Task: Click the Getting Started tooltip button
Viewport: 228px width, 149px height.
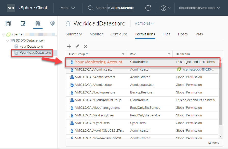Action: pos(120,8)
